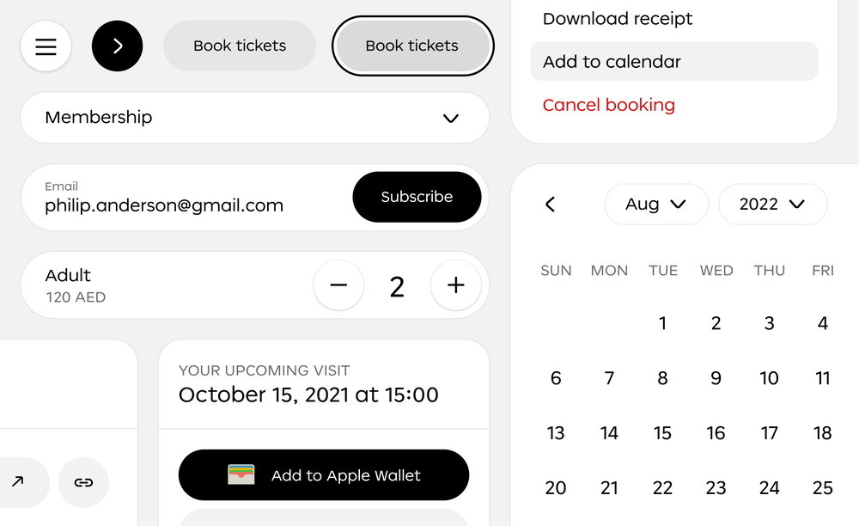Image resolution: width=859 pixels, height=526 pixels.
Task: Click the Add to Apple Wallet button
Action: [x=324, y=475]
